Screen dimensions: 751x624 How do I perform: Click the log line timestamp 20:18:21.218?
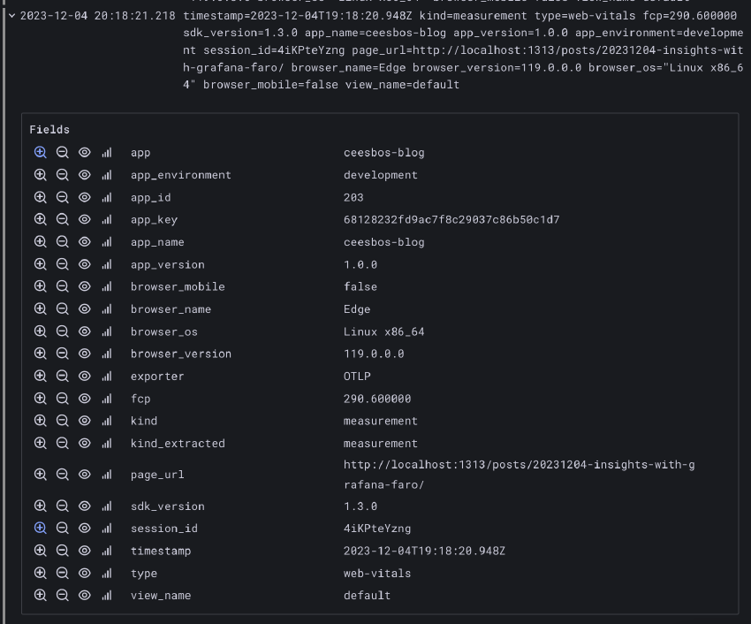pyautogui.click(x=97, y=16)
